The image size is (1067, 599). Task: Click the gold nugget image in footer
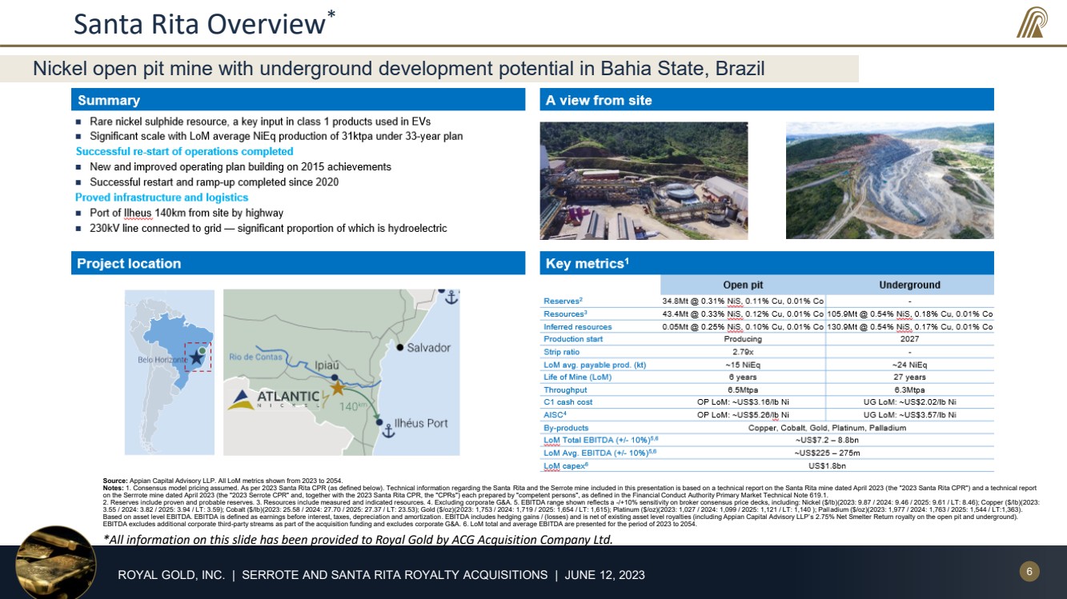[54, 562]
